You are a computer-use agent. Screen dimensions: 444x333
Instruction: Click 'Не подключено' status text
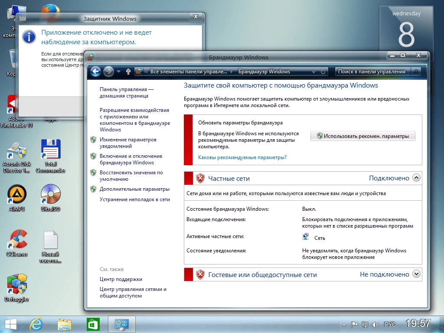point(385,274)
